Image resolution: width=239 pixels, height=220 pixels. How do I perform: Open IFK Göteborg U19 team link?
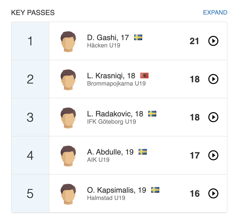tap(111, 122)
